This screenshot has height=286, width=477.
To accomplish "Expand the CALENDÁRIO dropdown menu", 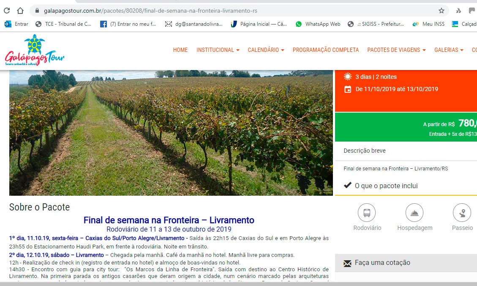I will point(266,50).
